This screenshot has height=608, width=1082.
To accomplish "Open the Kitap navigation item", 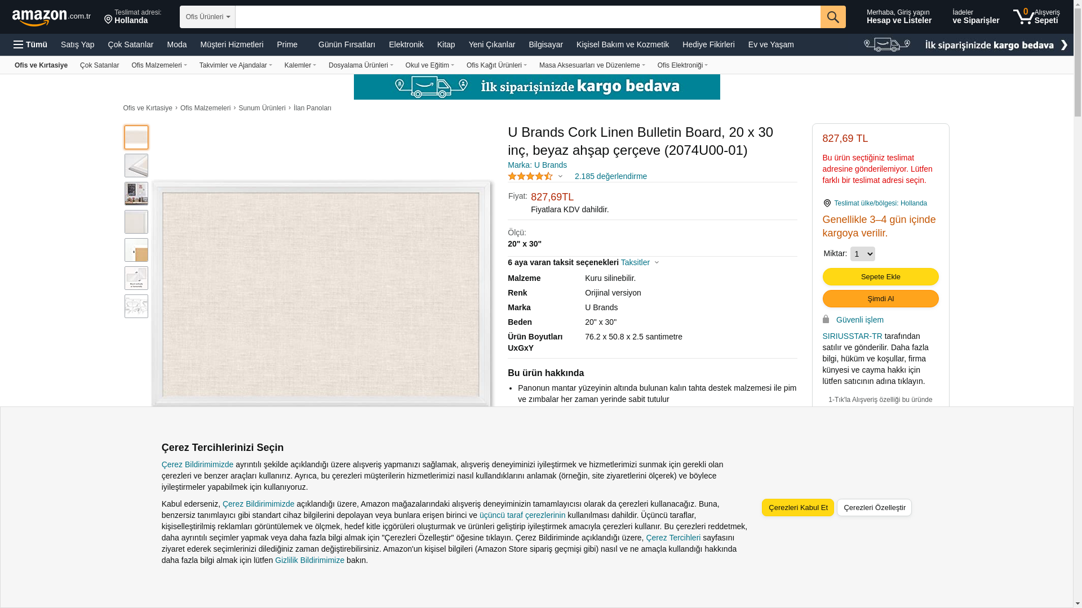I will (x=446, y=44).
